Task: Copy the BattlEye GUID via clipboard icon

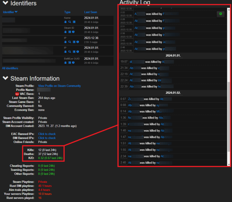Action: click(x=65, y=63)
